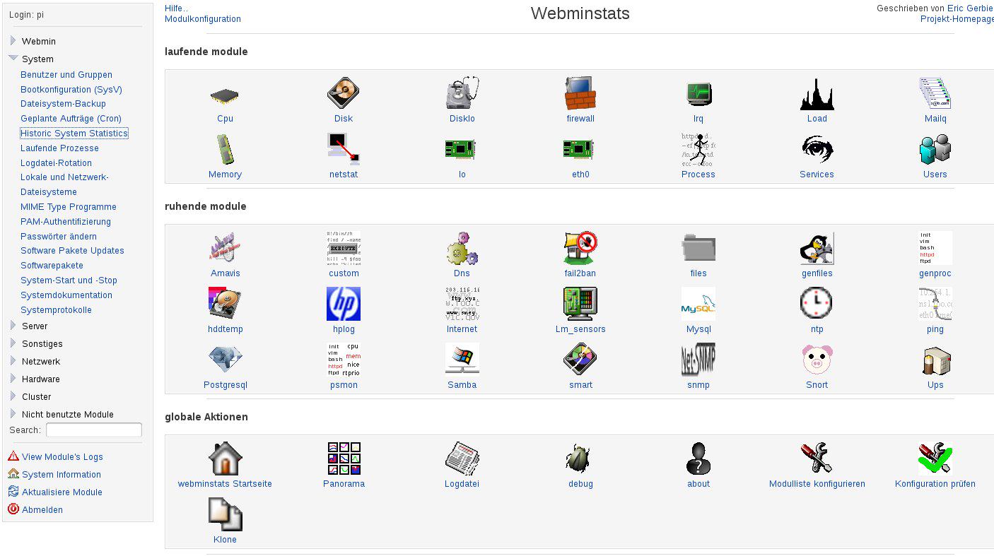Open the Mysql module icon
Image resolution: width=994 pixels, height=556 pixels.
pos(698,304)
